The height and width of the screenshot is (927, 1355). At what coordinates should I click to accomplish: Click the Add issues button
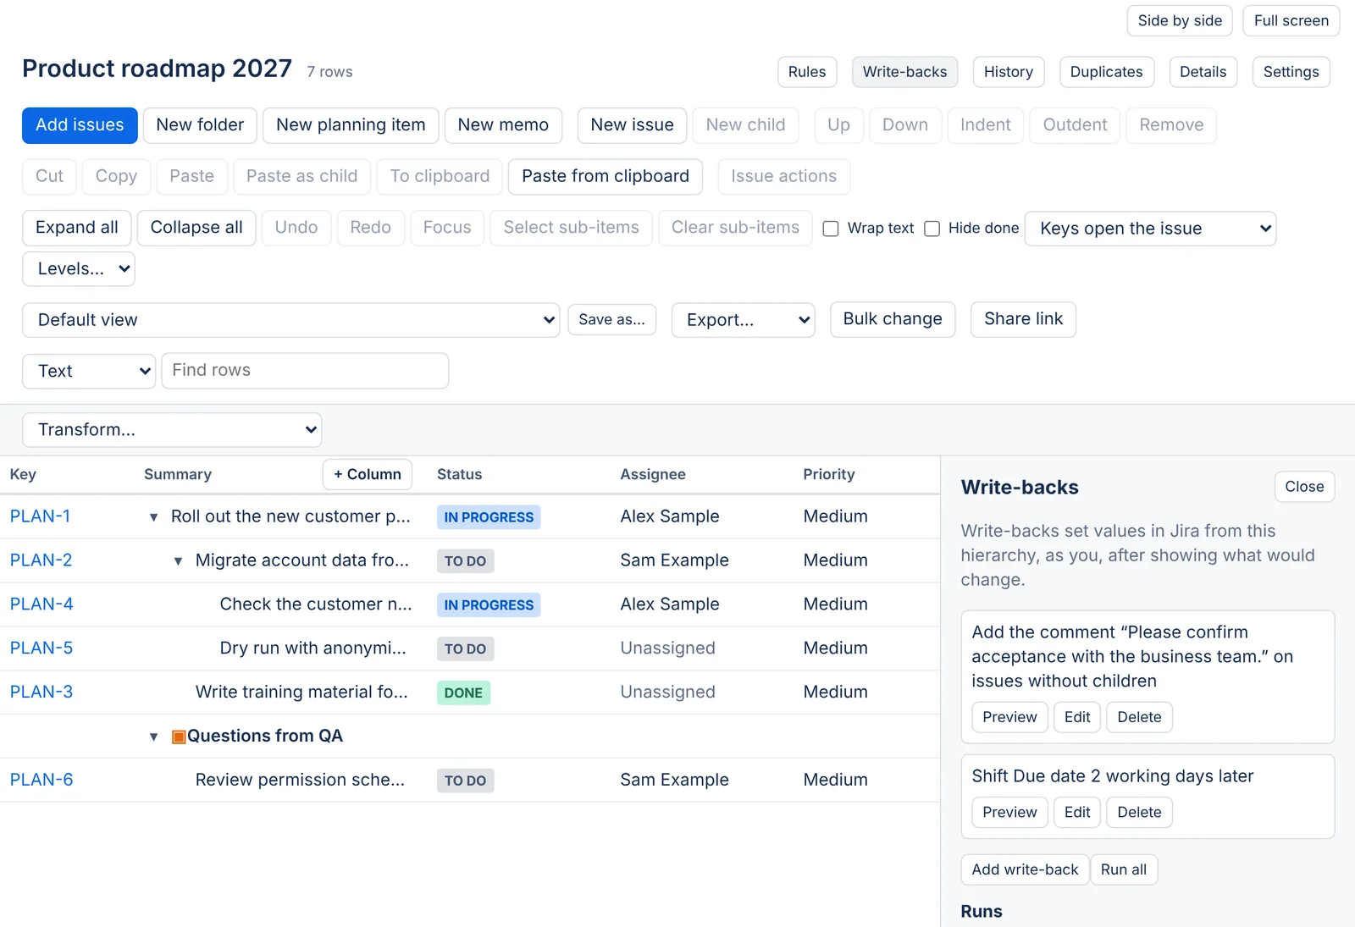coord(80,125)
